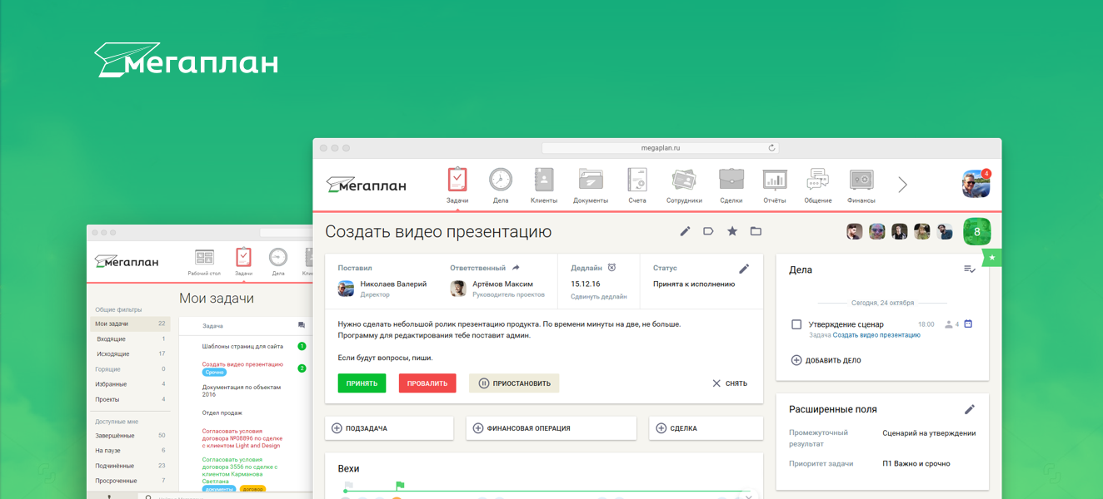Click the ПРОВАЛИТЬ button
The image size is (1103, 499).
(427, 383)
